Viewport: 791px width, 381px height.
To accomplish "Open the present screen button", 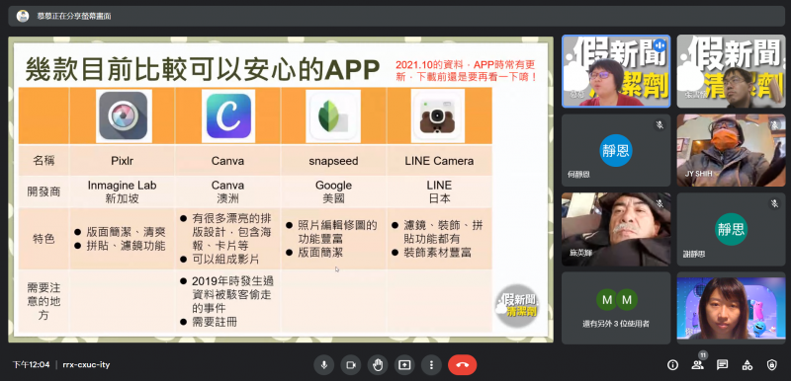I will click(x=404, y=365).
